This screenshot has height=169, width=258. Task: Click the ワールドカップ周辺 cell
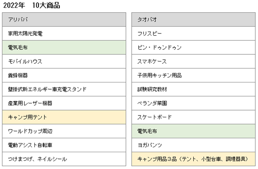tap(64, 131)
